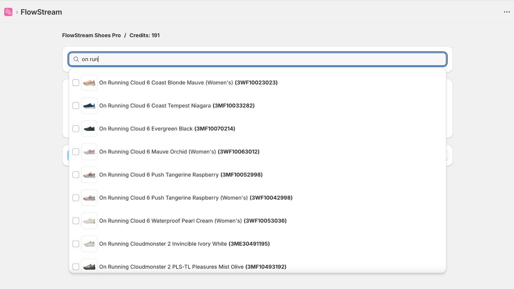514x289 pixels.
Task: Click the 'FlowStream Shoes Pro' breadcrumb text
Action: pyautogui.click(x=92, y=35)
